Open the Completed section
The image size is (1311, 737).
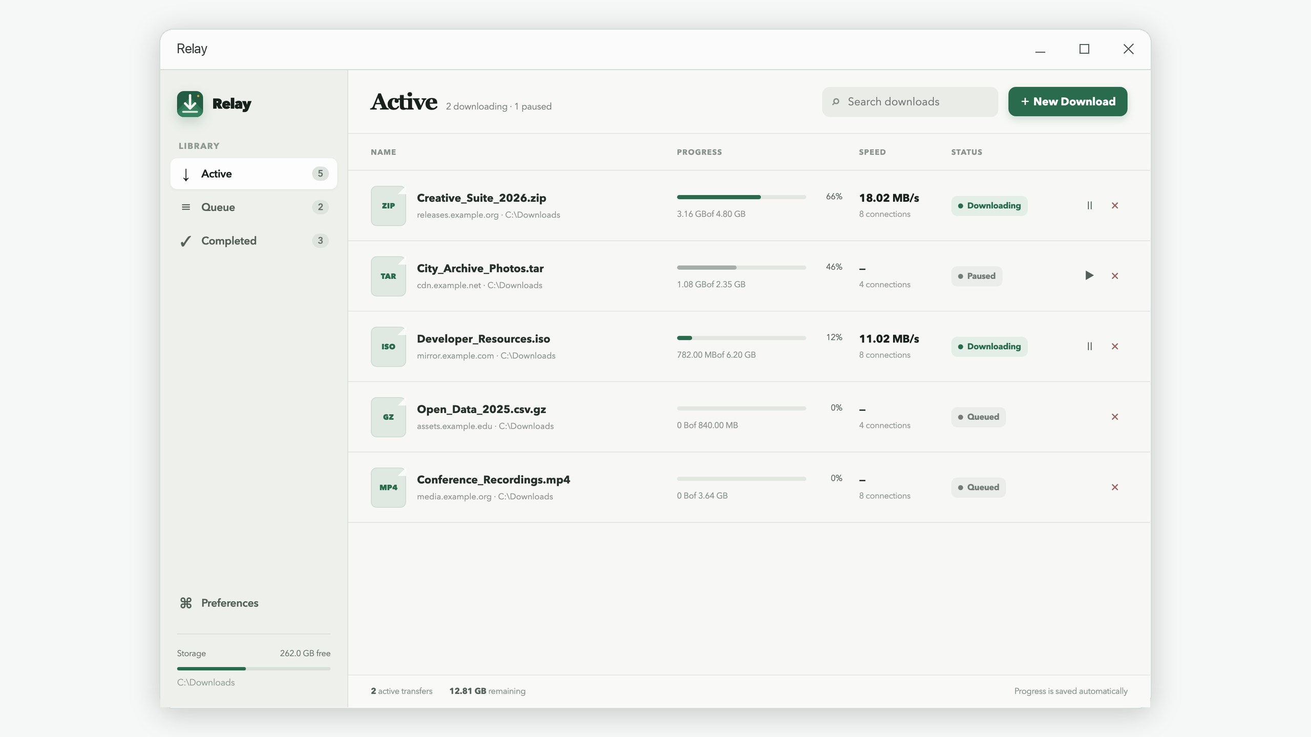253,241
